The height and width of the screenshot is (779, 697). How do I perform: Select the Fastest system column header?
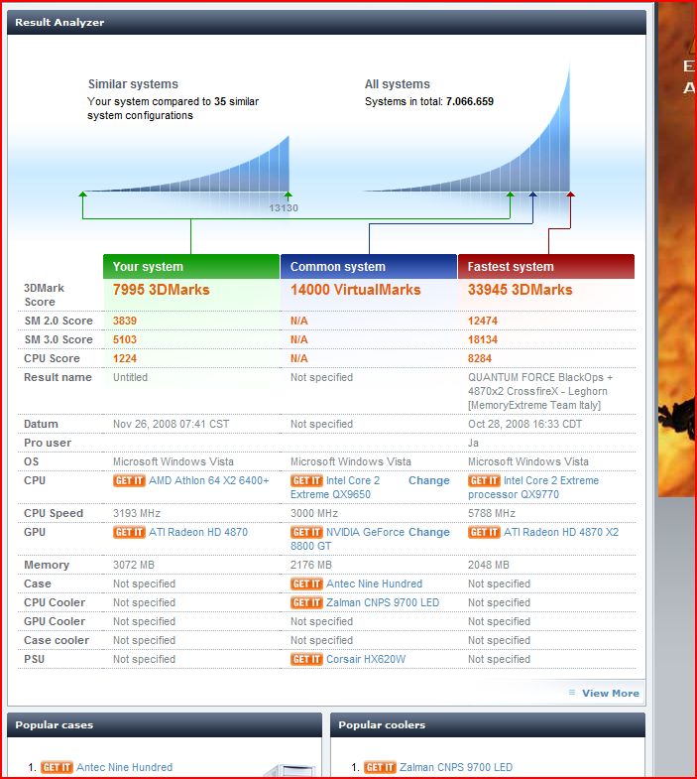(x=546, y=266)
